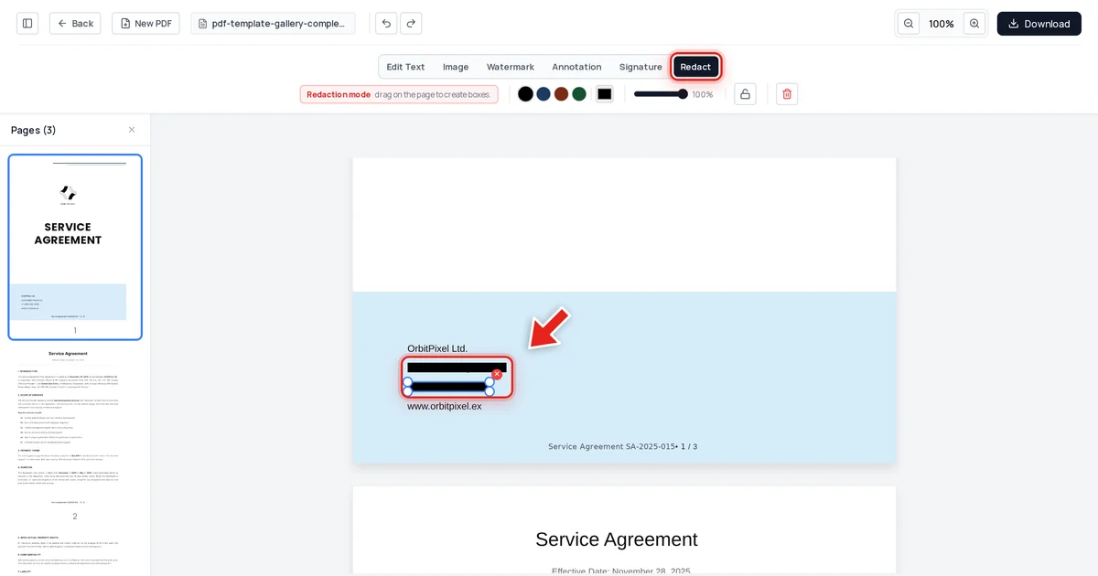Redo the last action
Screen dimensions: 1098x576
411,24
